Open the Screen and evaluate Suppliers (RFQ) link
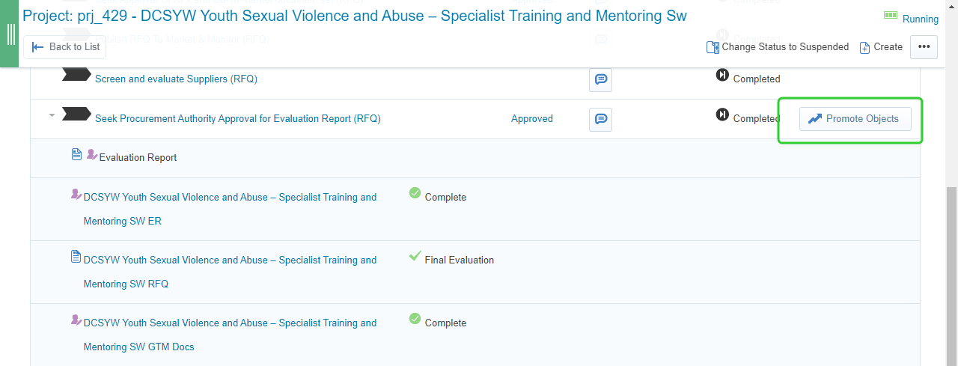The image size is (958, 366). tap(176, 79)
